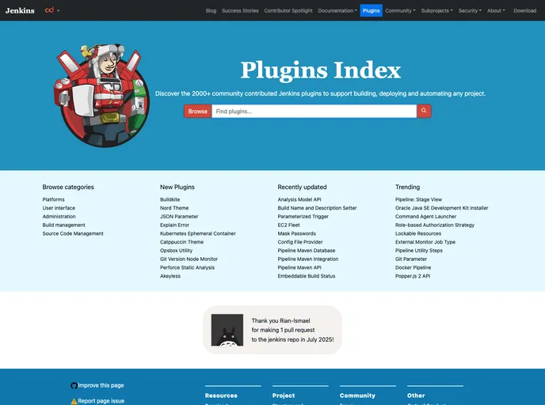Open the Buildkite plugin
The image size is (545, 405).
pyautogui.click(x=170, y=199)
